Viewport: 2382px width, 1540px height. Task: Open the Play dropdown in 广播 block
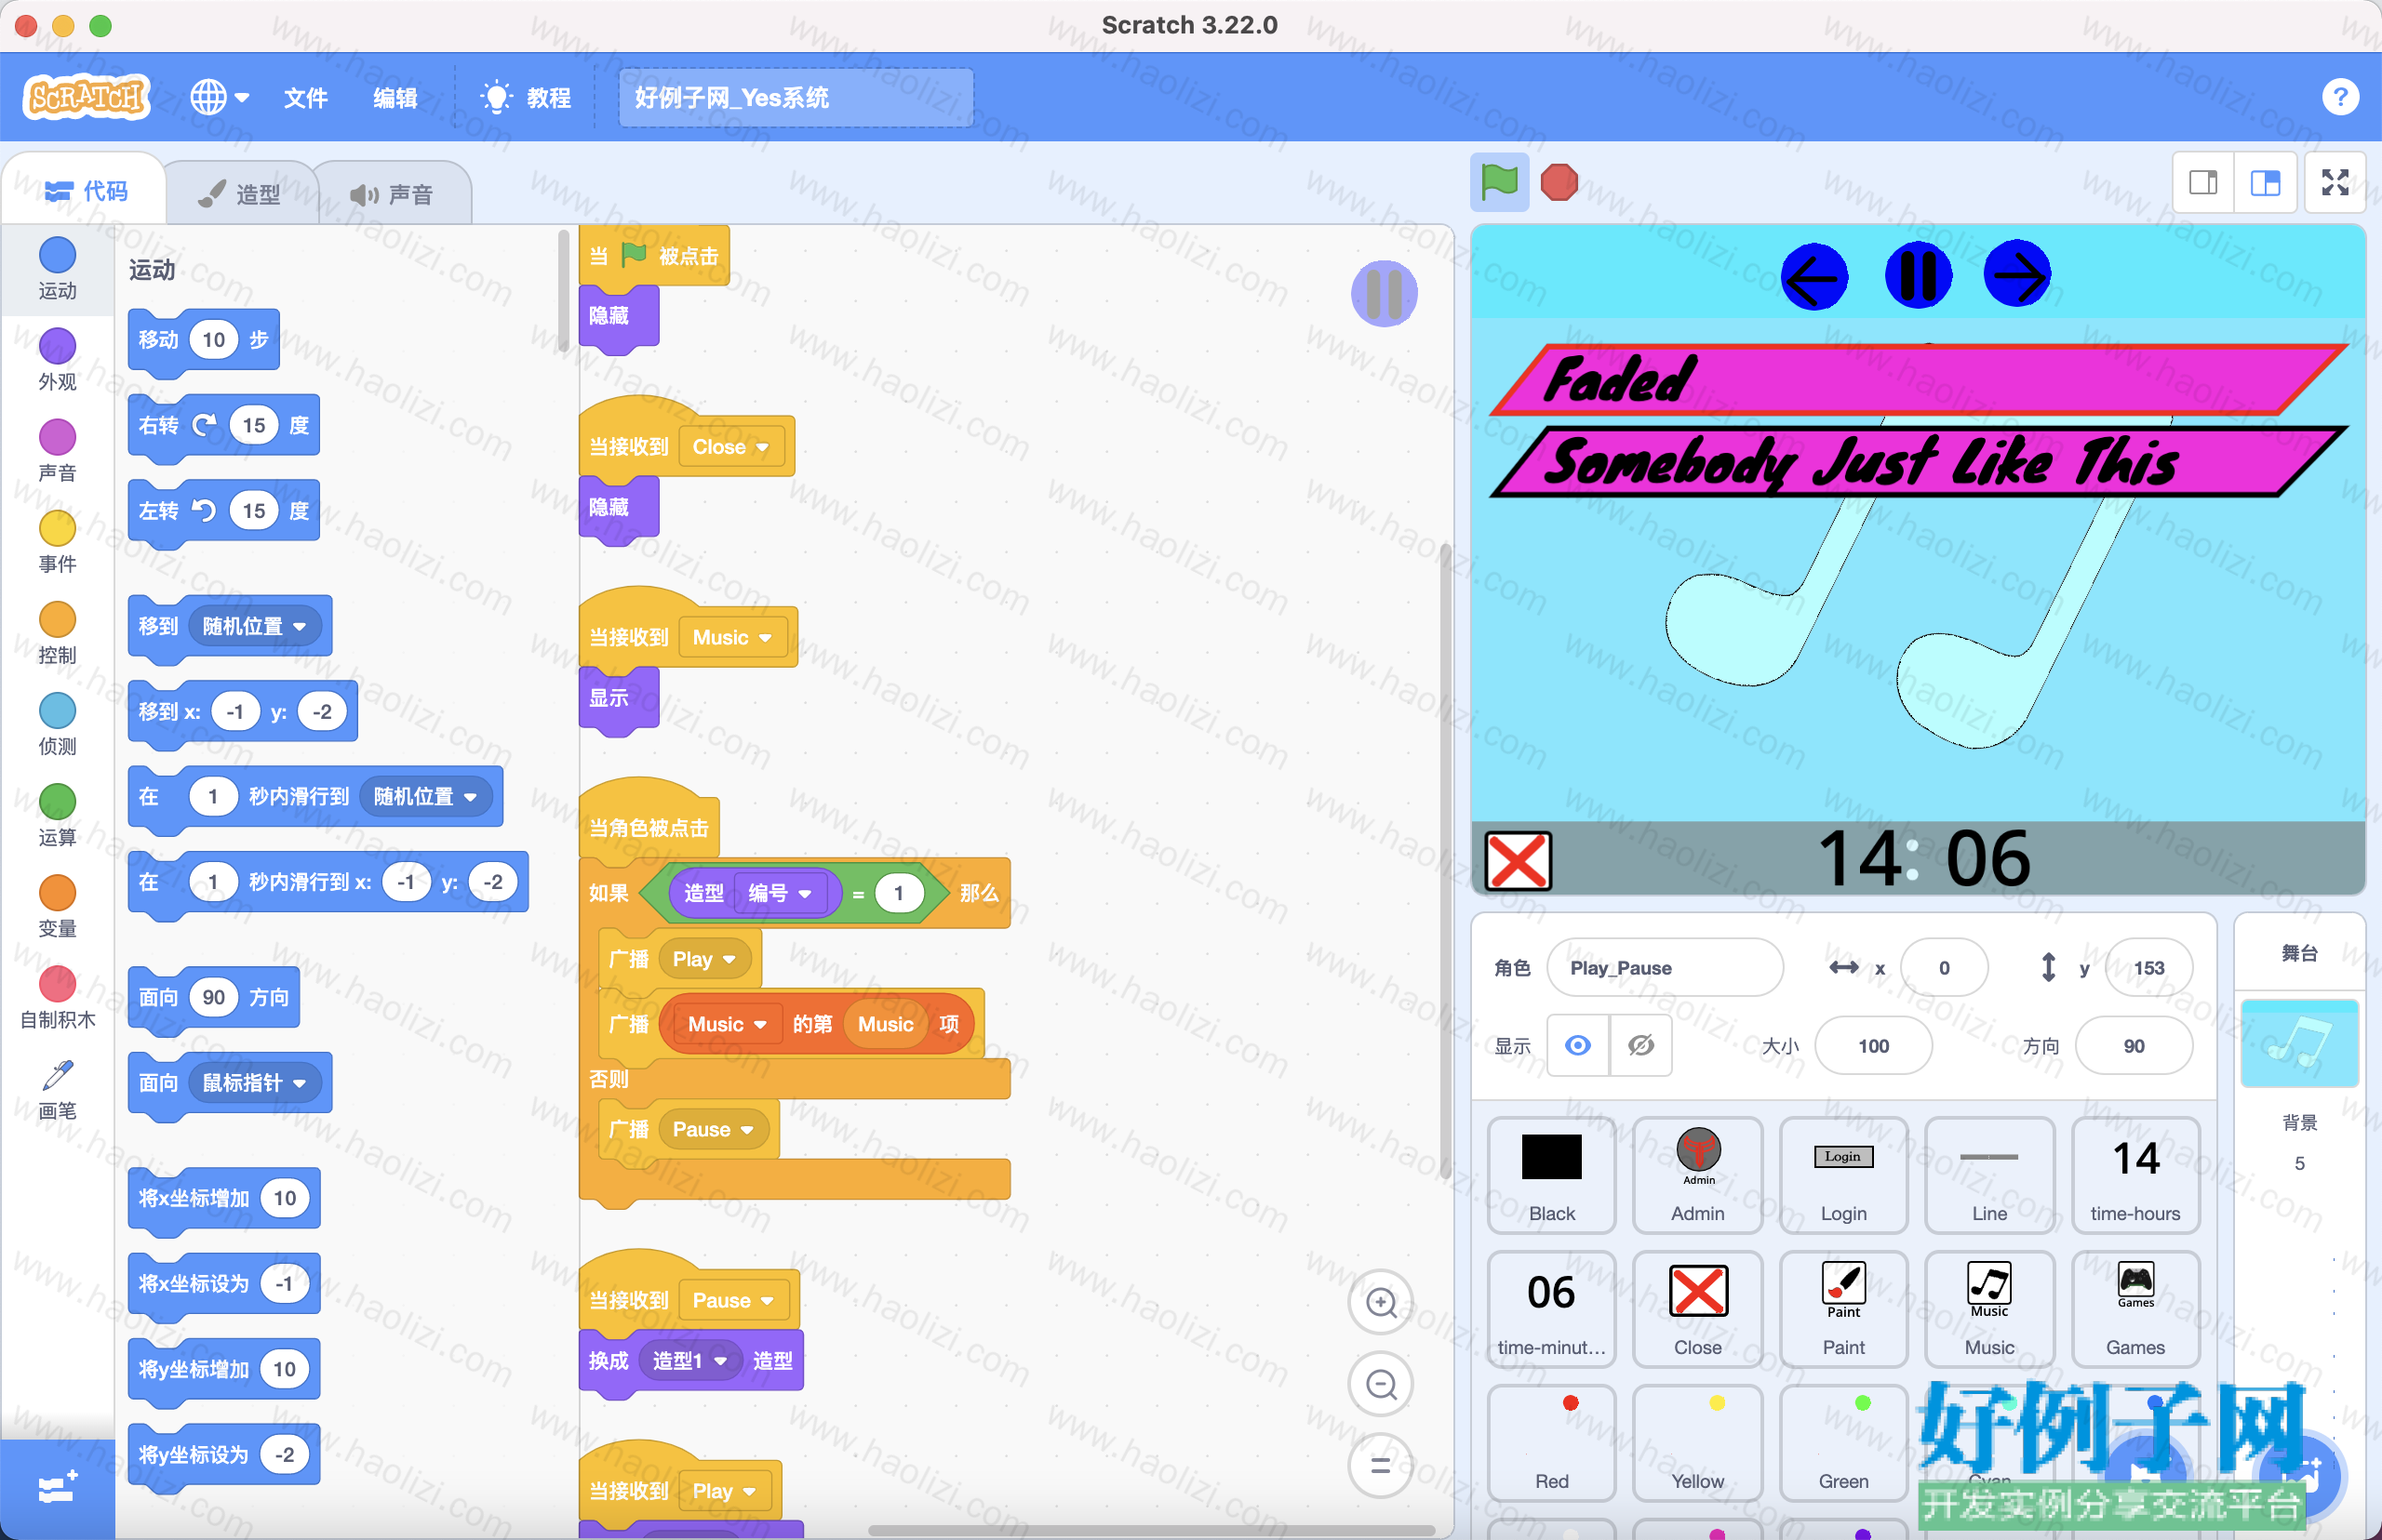(704, 958)
